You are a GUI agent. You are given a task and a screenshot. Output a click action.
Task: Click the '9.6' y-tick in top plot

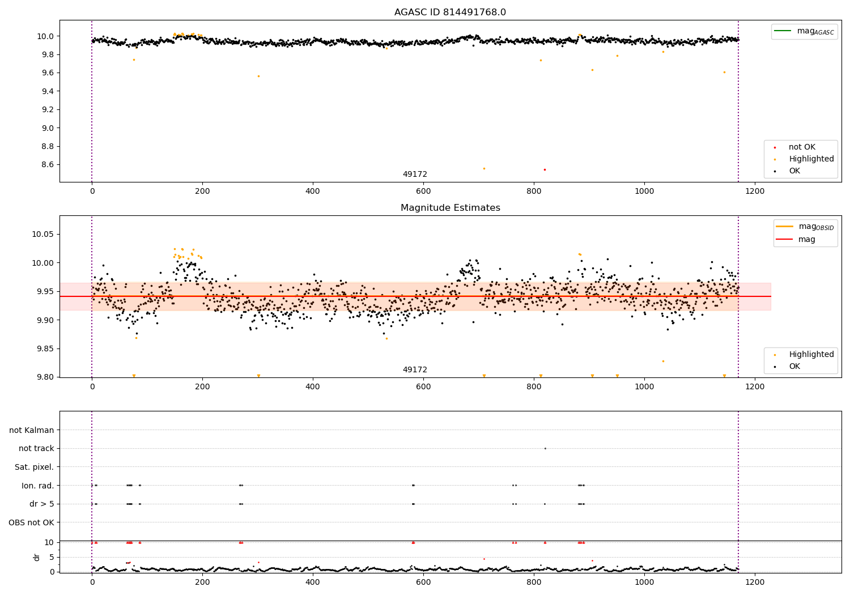pyautogui.click(x=48, y=73)
